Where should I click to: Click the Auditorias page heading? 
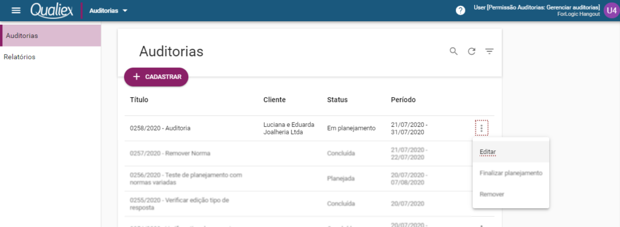[171, 51]
